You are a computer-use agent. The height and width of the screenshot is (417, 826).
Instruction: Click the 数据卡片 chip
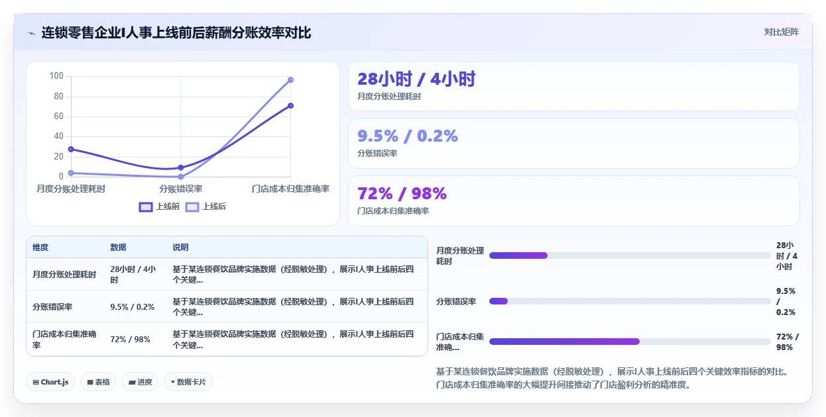pyautogui.click(x=188, y=382)
